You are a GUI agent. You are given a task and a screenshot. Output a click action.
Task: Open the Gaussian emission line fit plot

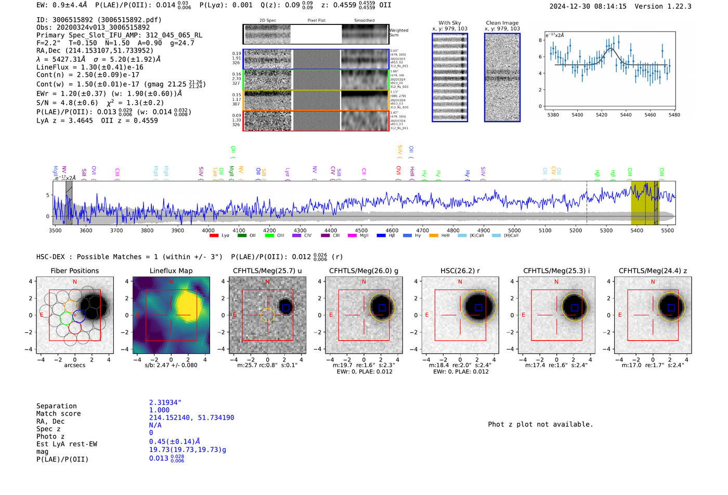(610, 71)
